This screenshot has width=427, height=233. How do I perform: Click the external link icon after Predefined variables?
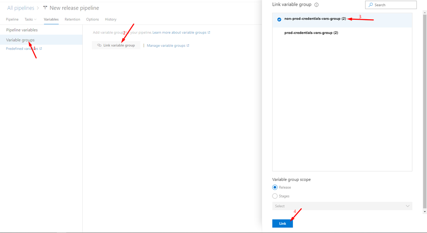41,49
